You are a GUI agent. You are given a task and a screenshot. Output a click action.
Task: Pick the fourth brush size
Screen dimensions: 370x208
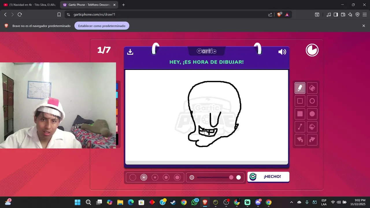click(x=166, y=177)
